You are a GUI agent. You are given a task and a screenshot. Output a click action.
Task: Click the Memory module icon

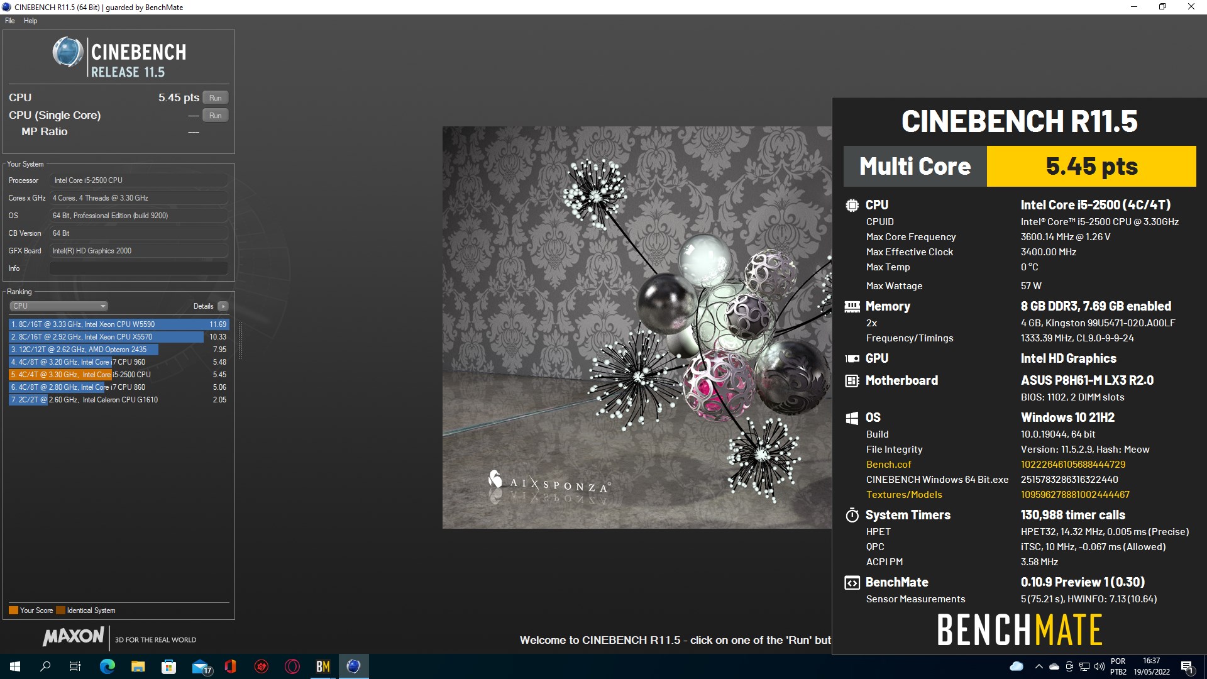point(852,306)
